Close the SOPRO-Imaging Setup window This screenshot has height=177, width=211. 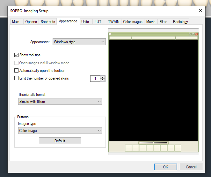[x=200, y=11]
